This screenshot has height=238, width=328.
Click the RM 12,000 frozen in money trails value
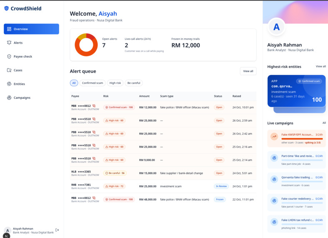[x=186, y=45]
